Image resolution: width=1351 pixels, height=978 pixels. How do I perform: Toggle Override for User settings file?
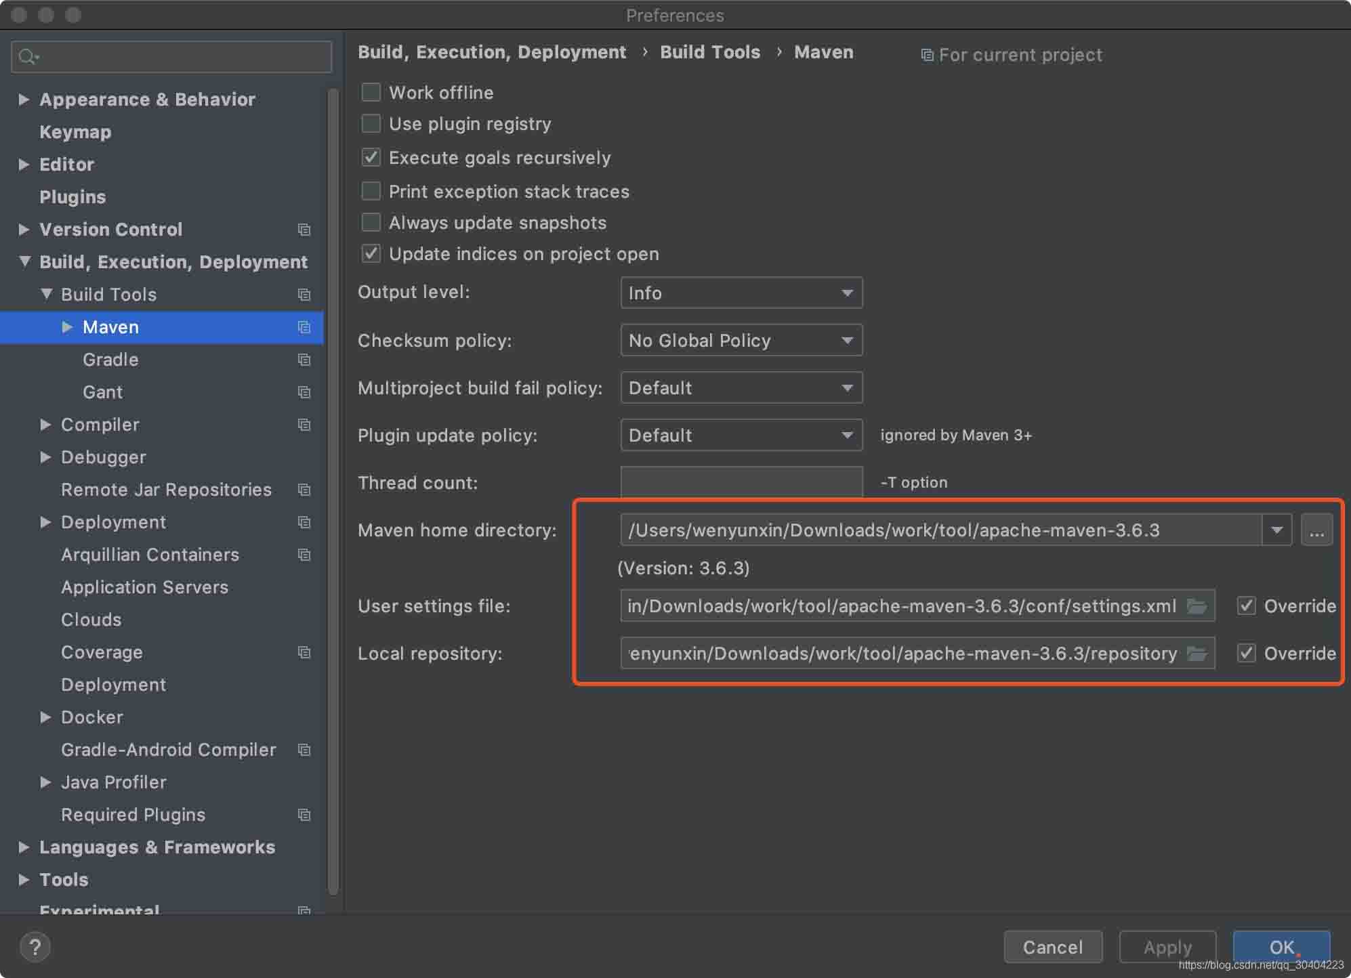click(x=1246, y=605)
